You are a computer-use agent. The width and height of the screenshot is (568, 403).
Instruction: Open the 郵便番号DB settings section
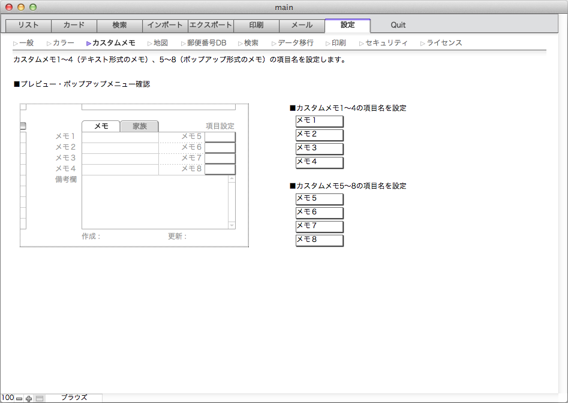point(206,43)
